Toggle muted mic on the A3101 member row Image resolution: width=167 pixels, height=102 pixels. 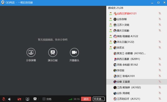(160, 76)
